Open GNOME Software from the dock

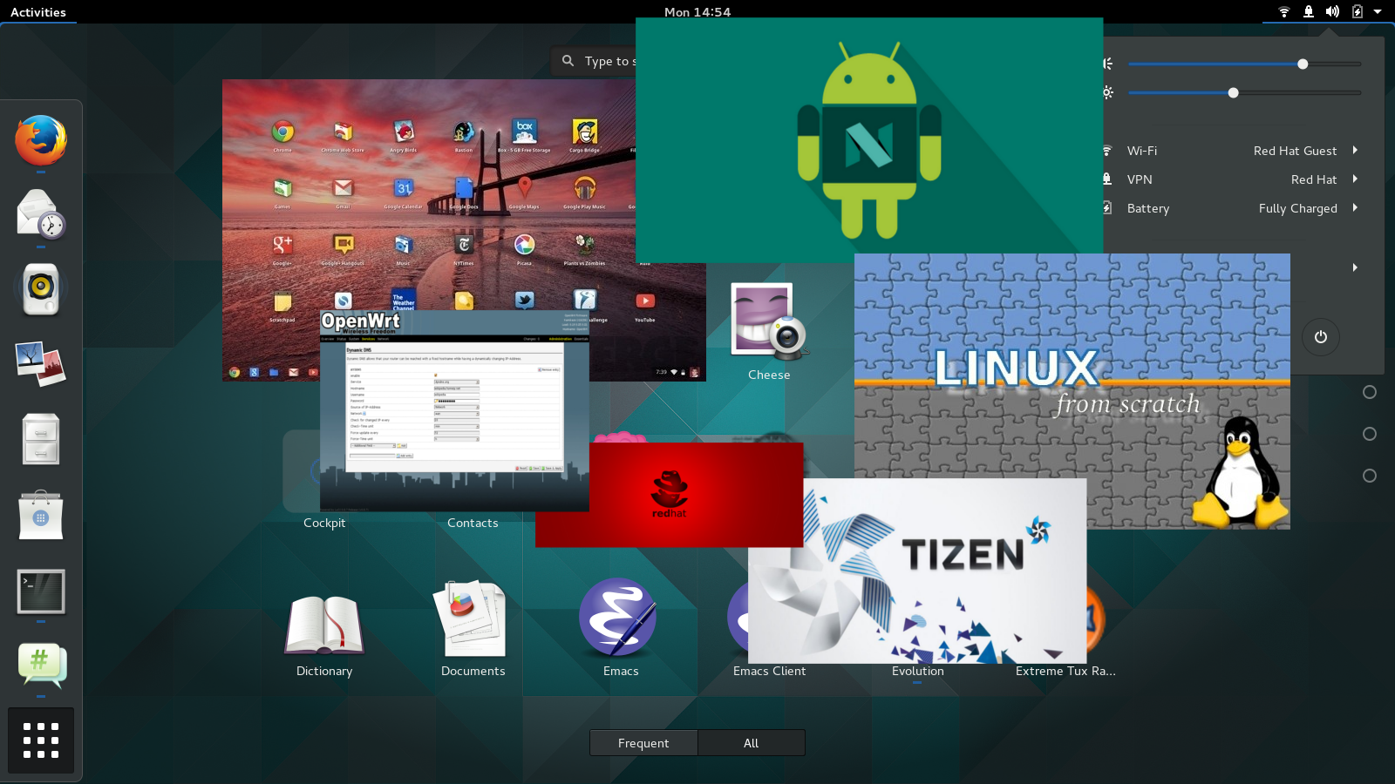pos(40,516)
